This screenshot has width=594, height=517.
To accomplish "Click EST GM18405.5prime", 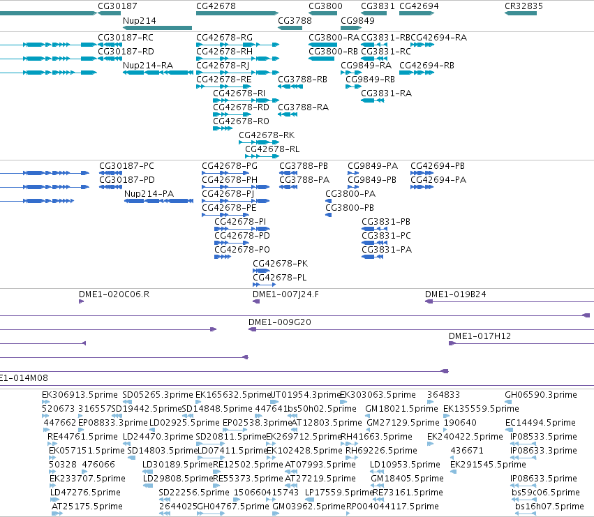I will coord(407,479).
